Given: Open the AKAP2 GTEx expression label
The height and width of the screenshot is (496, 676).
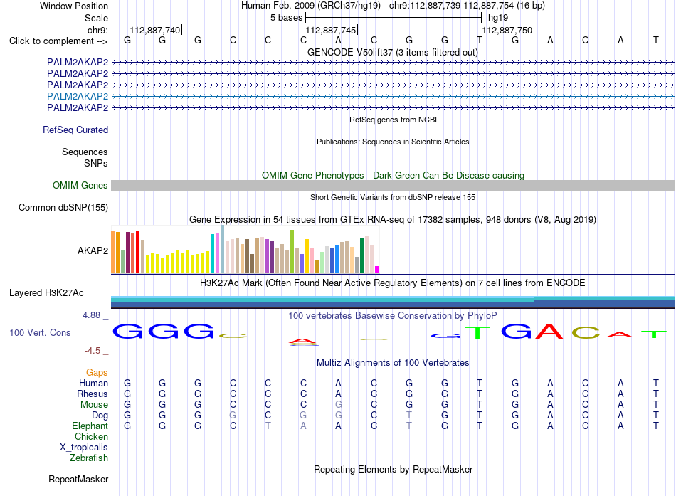Looking at the screenshot, I should pyautogui.click(x=93, y=250).
